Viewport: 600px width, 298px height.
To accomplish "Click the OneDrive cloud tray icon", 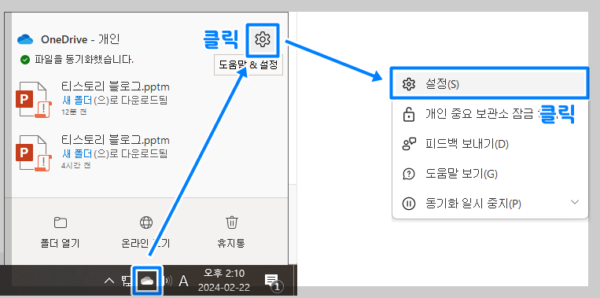I will pos(147,281).
